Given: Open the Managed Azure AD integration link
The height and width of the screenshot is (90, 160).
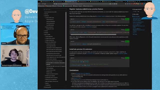Looking at the screenshot, I should (83, 73).
